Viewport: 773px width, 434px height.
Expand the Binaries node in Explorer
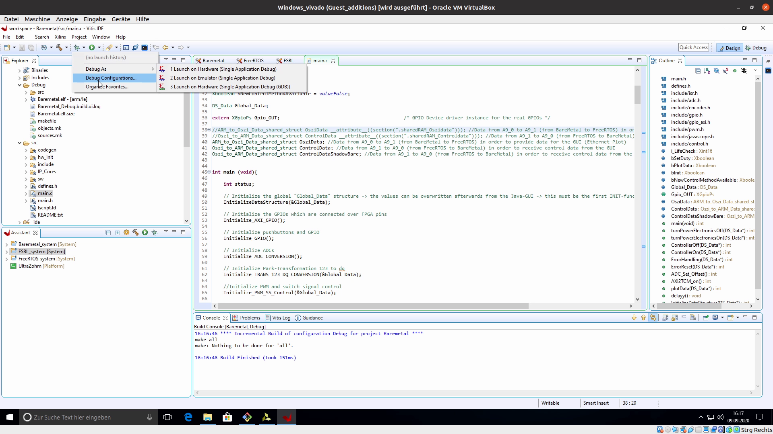[x=19, y=70]
